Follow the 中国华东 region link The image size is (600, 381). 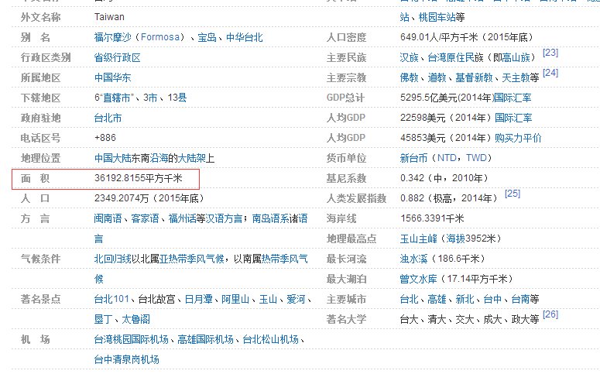112,78
